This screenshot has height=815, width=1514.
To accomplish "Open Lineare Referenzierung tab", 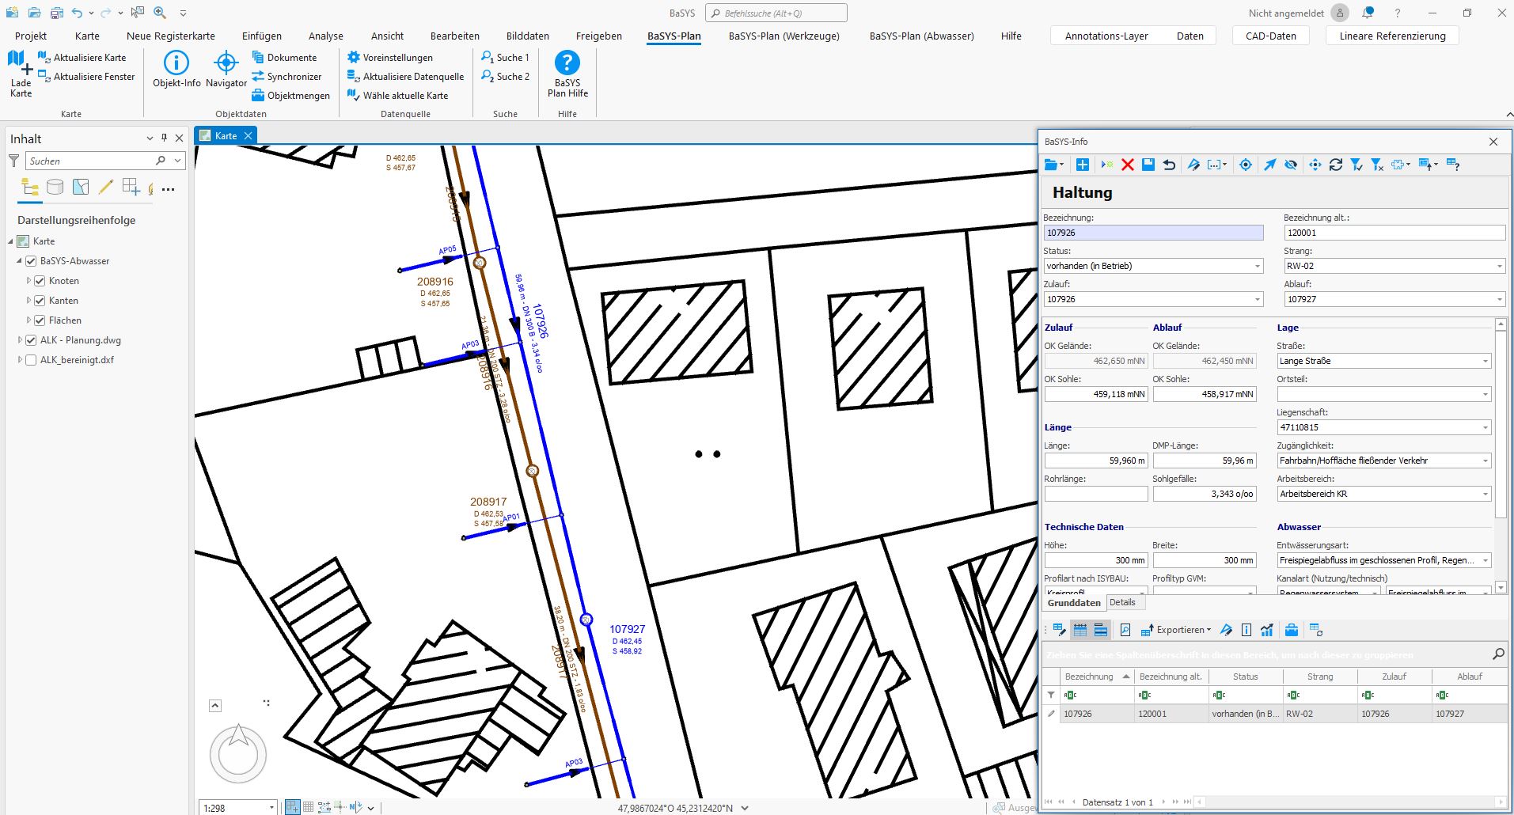I will point(1392,36).
